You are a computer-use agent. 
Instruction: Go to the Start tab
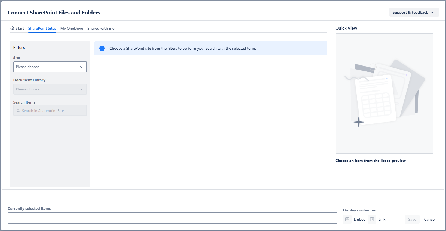pyautogui.click(x=20, y=28)
